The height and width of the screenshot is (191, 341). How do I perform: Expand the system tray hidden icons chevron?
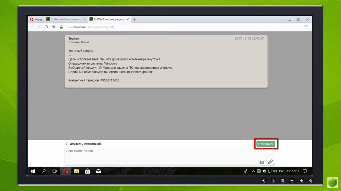pyautogui.click(x=253, y=171)
